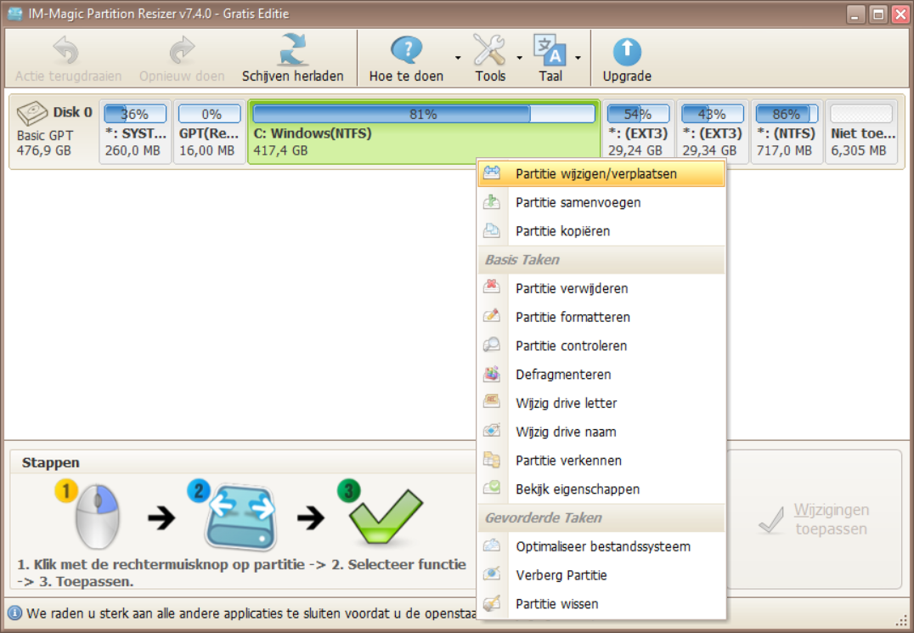914x633 pixels.
Task: Click the Schijven herladen toolbar icon
Action: click(x=292, y=51)
